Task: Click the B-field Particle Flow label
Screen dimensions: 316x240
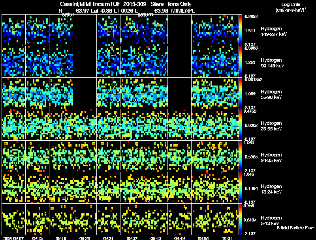Action: coord(295,228)
